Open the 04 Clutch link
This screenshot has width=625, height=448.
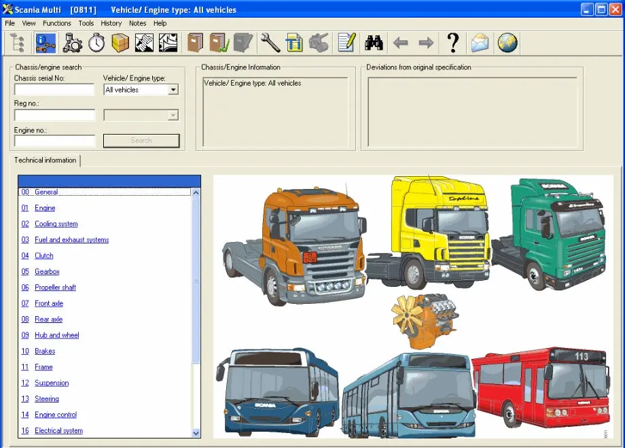(37, 256)
